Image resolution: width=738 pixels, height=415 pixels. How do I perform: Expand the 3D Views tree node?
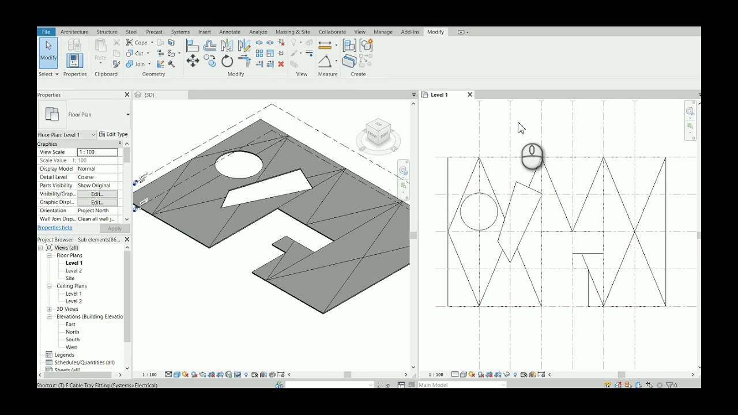point(49,309)
